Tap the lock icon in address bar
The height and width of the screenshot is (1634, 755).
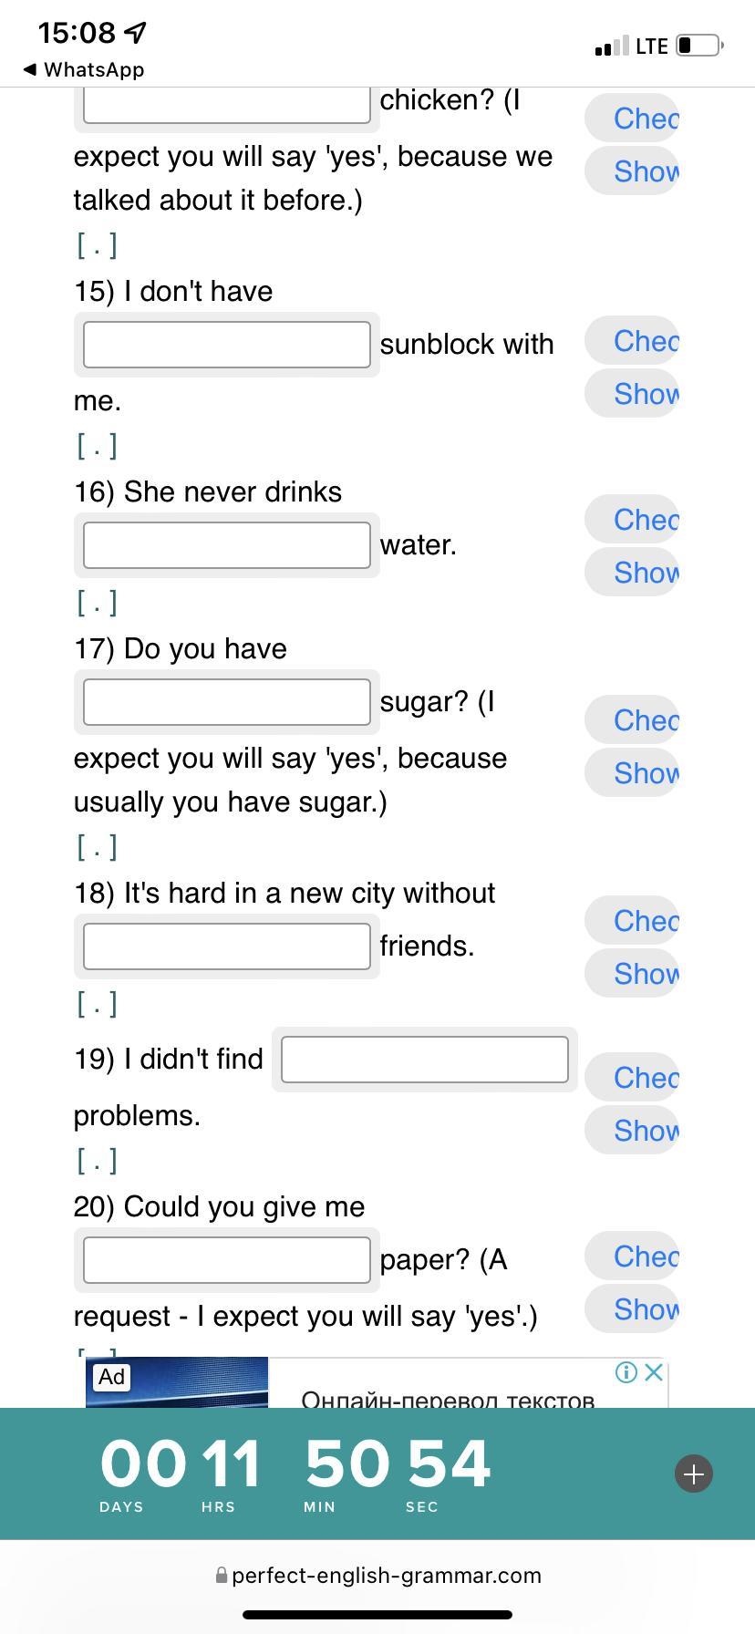pos(222,1575)
